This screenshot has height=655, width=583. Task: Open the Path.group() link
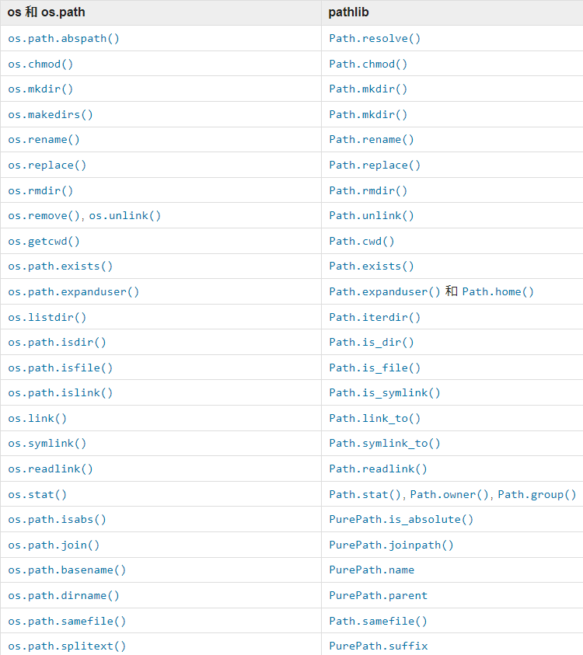point(537,494)
